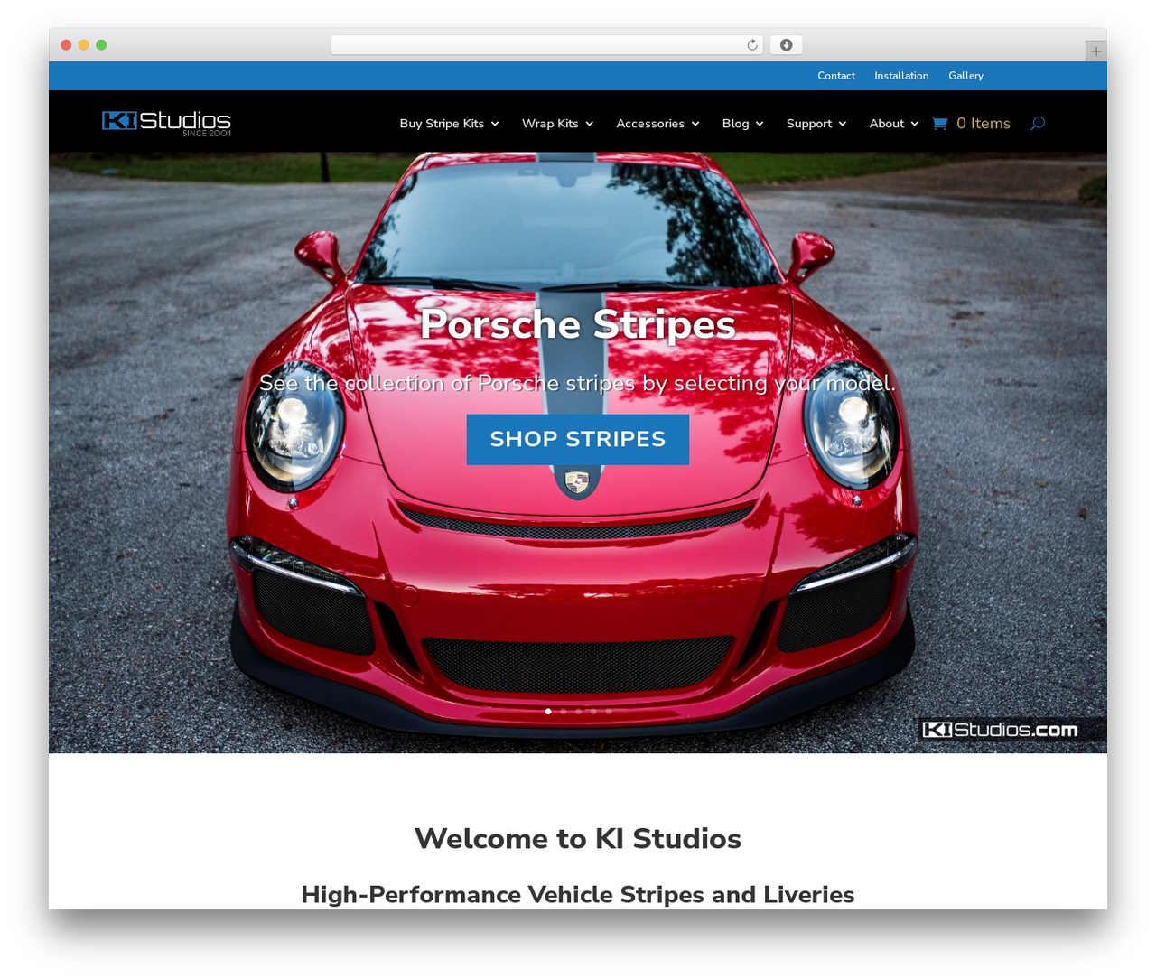The height and width of the screenshot is (979, 1156).
Task: Click the KI Studios logo
Action: 166,123
